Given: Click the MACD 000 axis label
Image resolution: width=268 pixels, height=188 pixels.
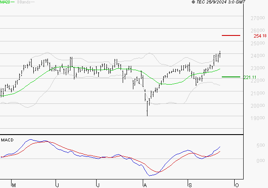Looking at the screenshot, I should click(x=260, y=161).
